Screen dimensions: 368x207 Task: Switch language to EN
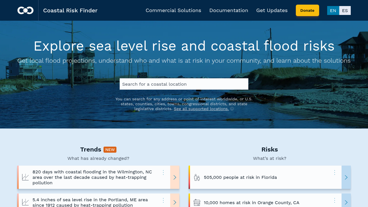pos(333,10)
